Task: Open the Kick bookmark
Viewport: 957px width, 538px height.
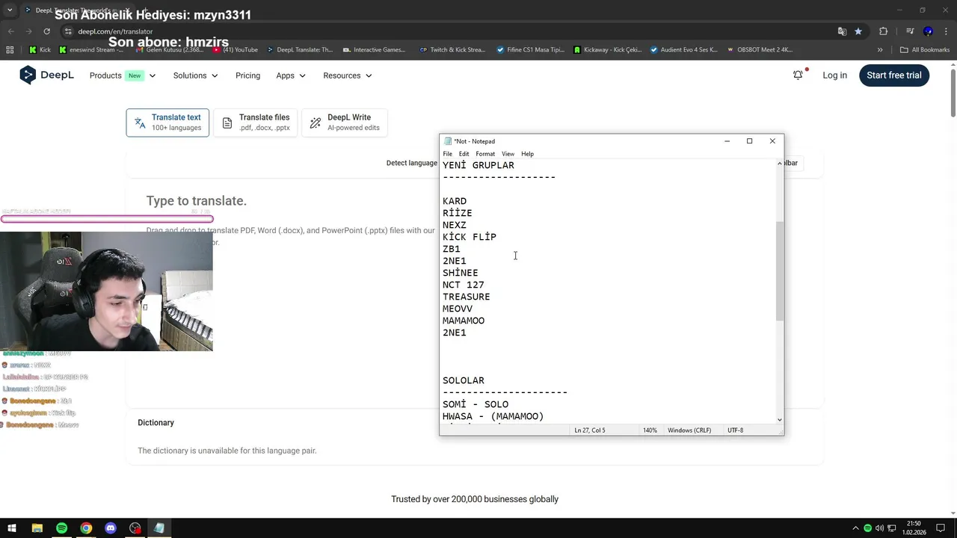Action: pos(40,50)
